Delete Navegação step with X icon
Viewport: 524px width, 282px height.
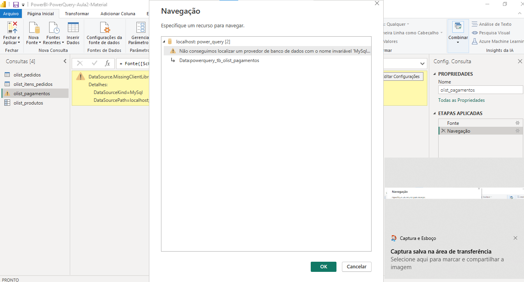443,131
